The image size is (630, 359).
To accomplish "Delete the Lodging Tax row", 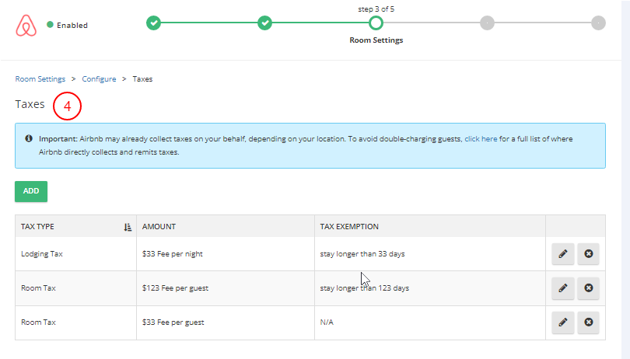I will pos(589,254).
